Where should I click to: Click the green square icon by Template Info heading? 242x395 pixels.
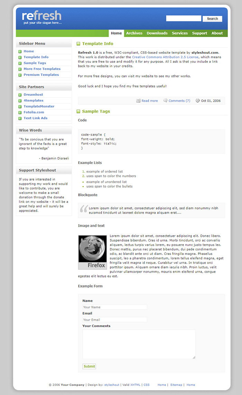[x=78, y=44]
